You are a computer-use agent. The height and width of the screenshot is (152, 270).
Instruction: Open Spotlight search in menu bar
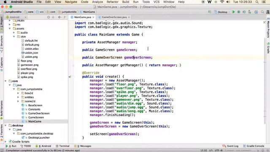(x=257, y=2)
